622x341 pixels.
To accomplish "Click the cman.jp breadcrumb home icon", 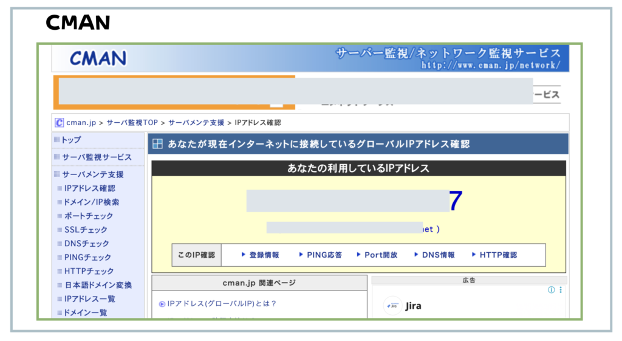I will click(59, 123).
